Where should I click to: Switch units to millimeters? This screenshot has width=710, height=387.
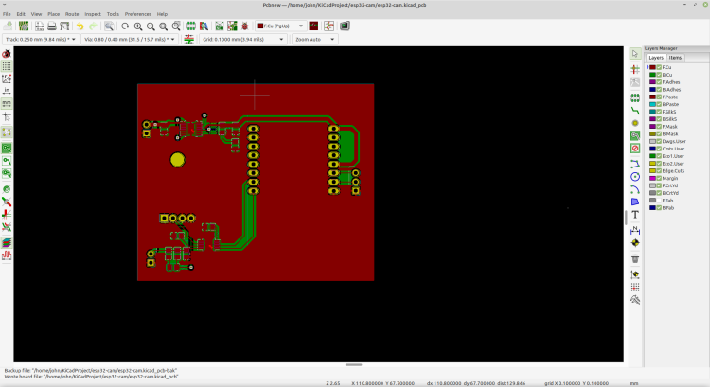7,104
